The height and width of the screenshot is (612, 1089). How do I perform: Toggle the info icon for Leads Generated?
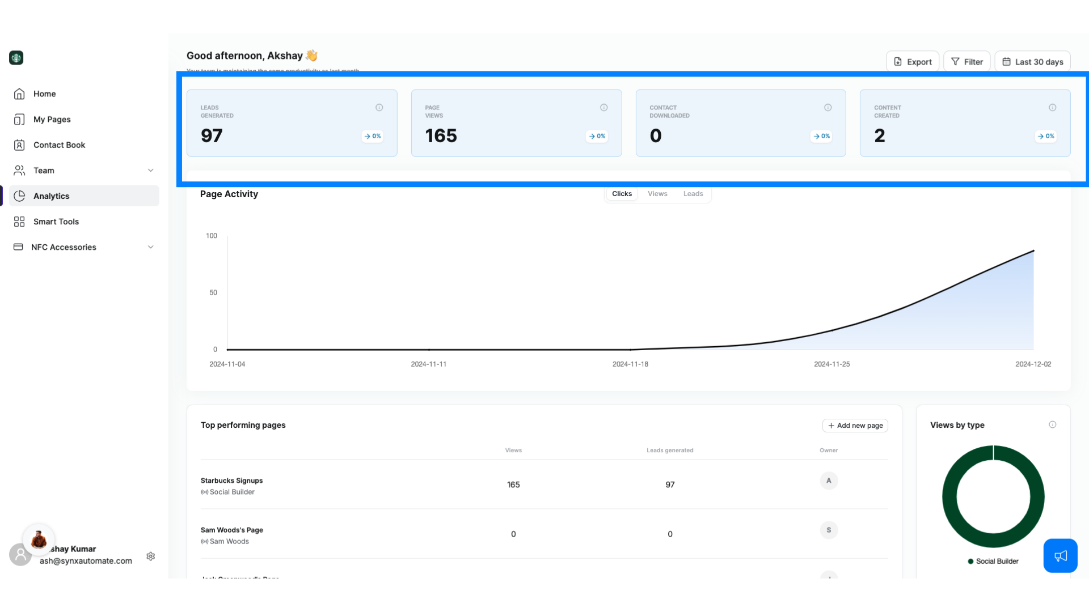pyautogui.click(x=379, y=107)
